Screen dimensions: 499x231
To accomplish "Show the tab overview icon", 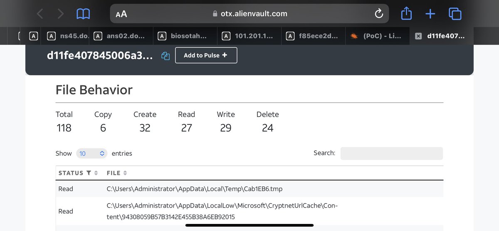I will [455, 14].
